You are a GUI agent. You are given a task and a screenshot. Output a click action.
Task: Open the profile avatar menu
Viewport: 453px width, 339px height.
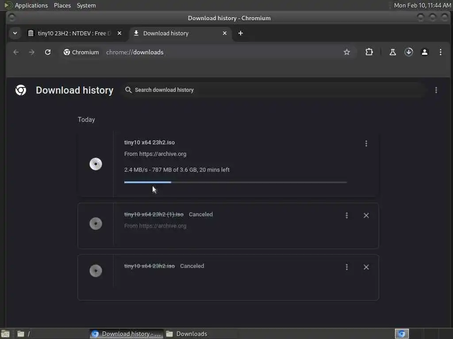[x=424, y=52]
